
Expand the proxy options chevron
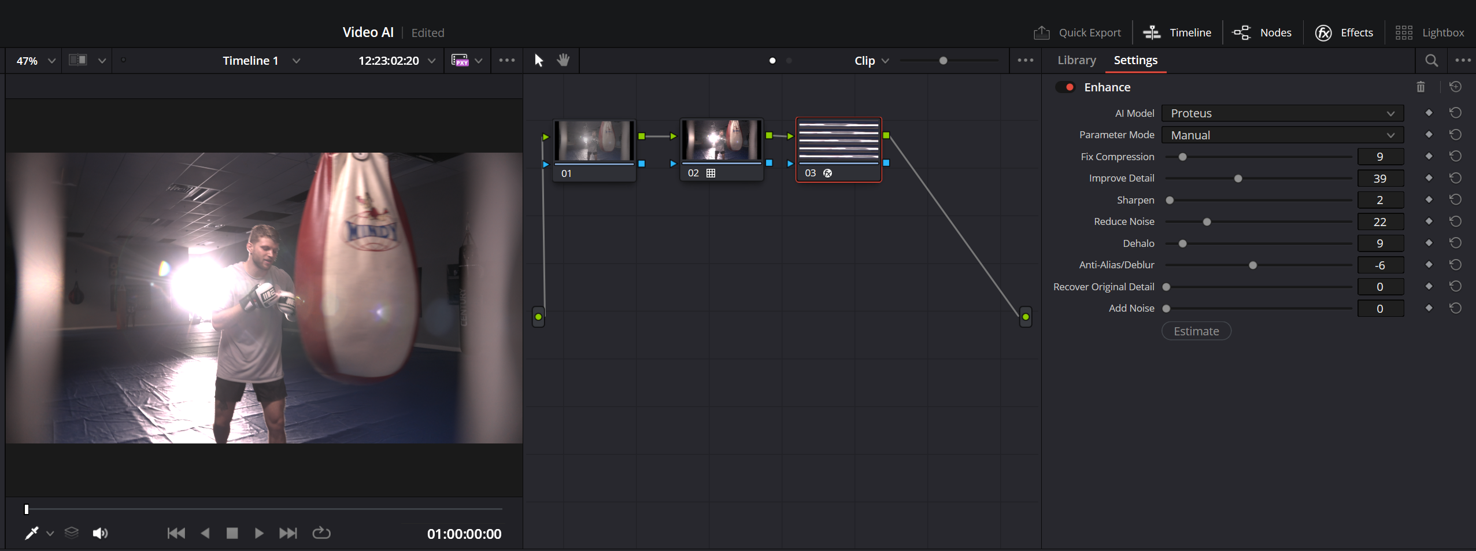coord(479,61)
